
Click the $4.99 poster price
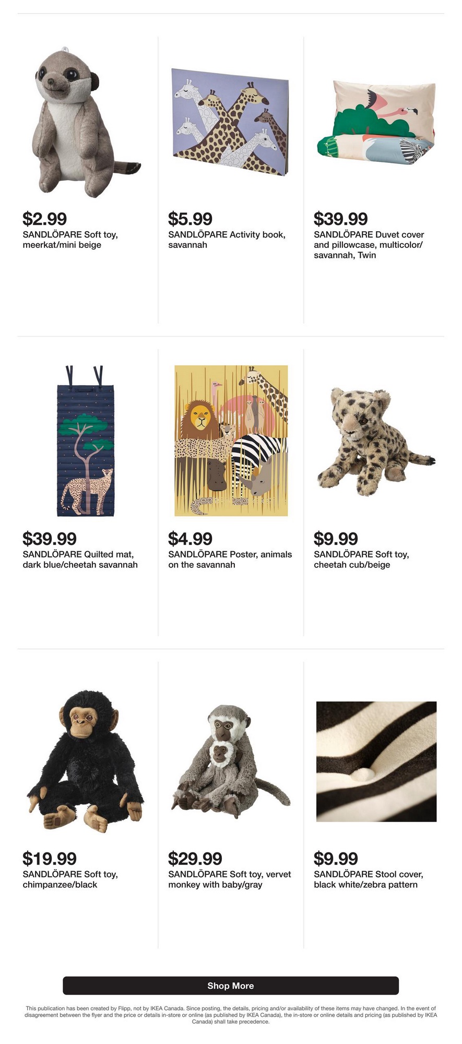(190, 538)
